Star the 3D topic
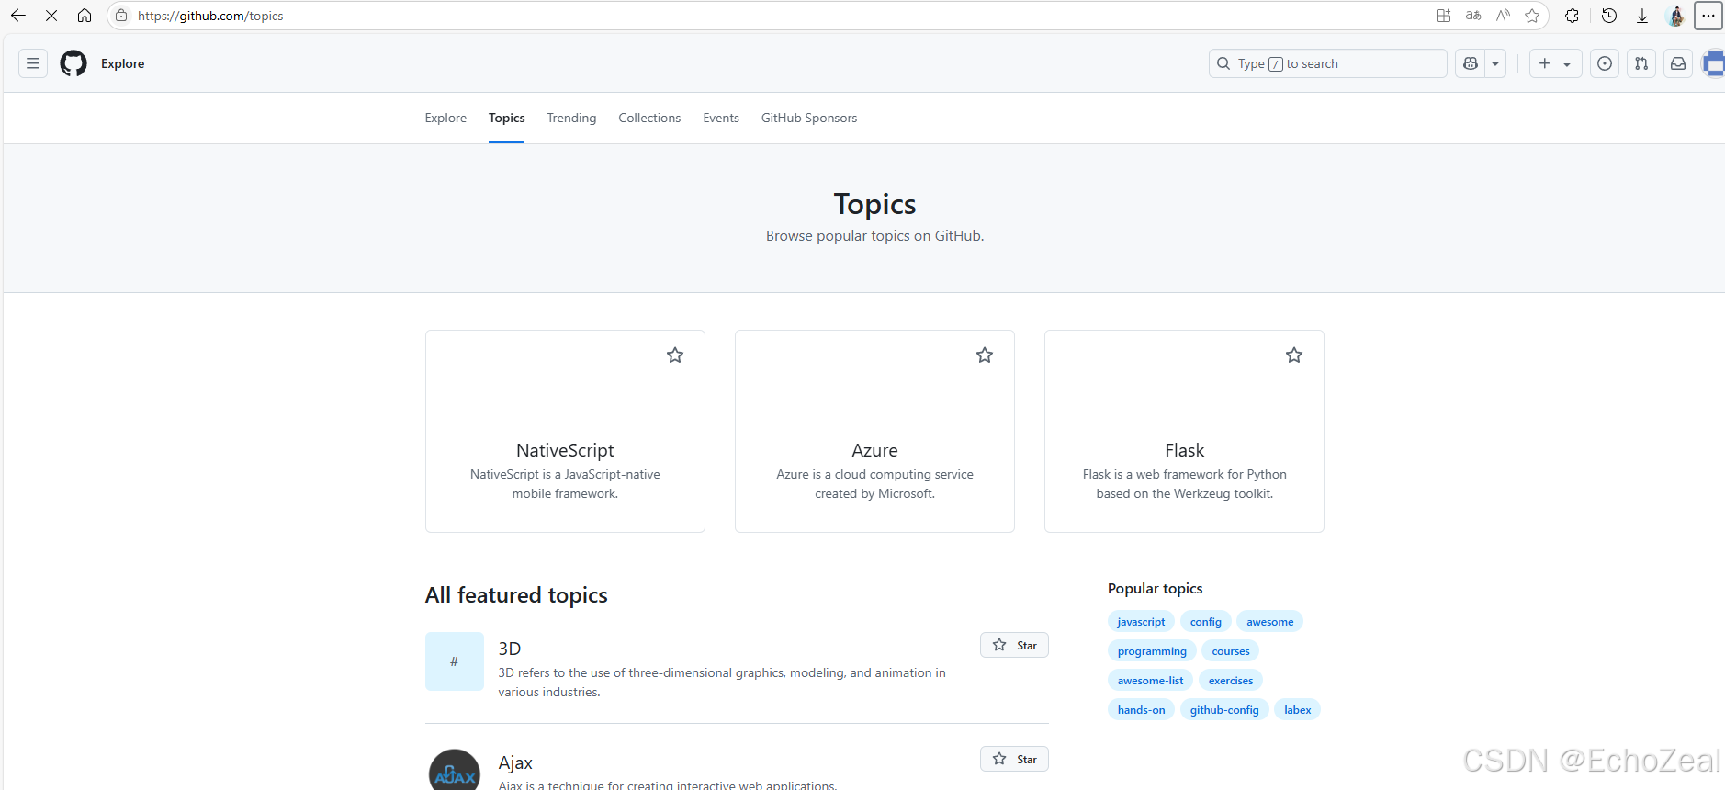Image resolution: width=1725 pixels, height=790 pixels. (1014, 645)
